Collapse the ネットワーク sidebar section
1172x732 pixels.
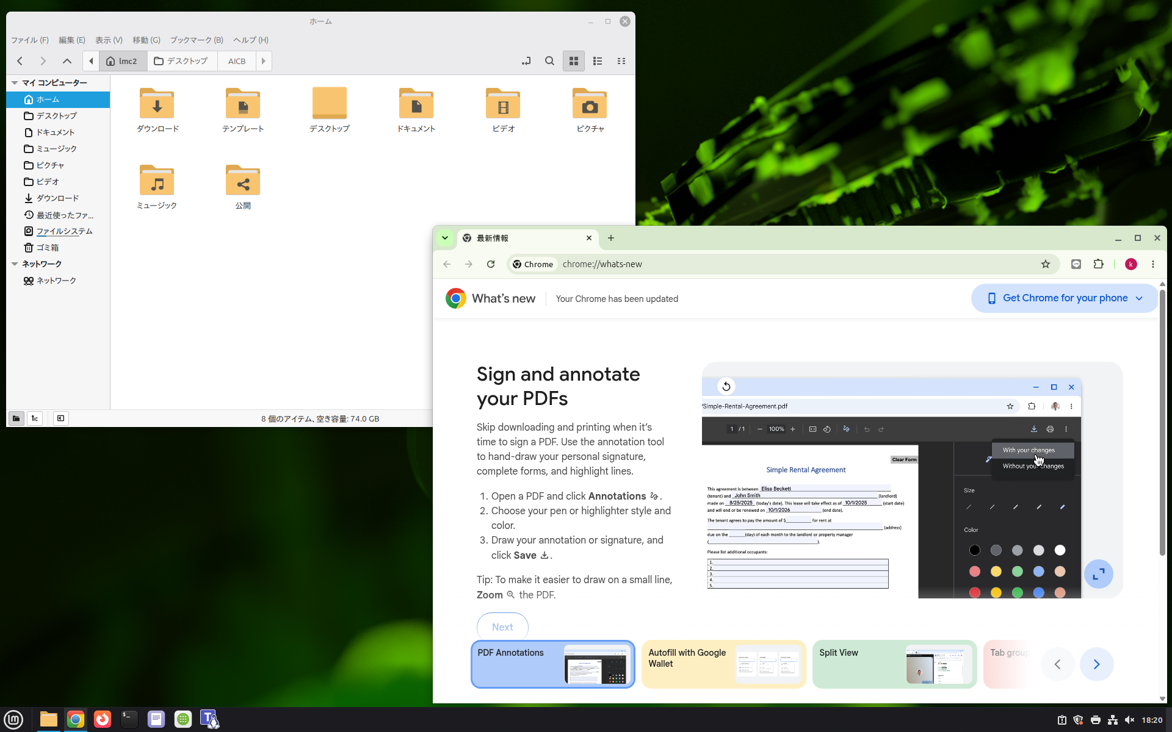(15, 264)
